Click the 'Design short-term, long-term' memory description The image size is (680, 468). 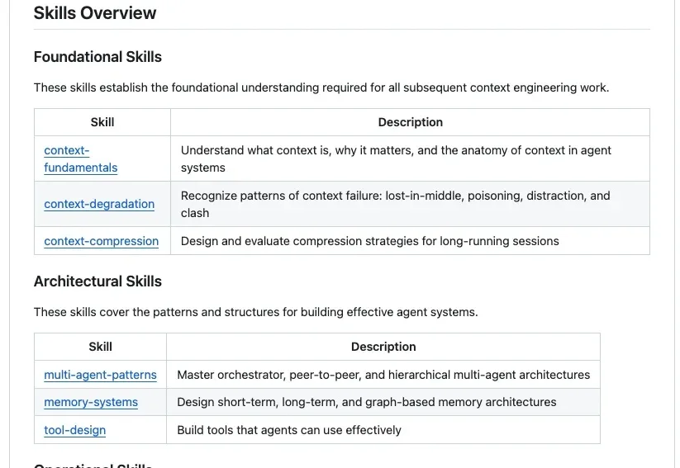click(x=366, y=402)
